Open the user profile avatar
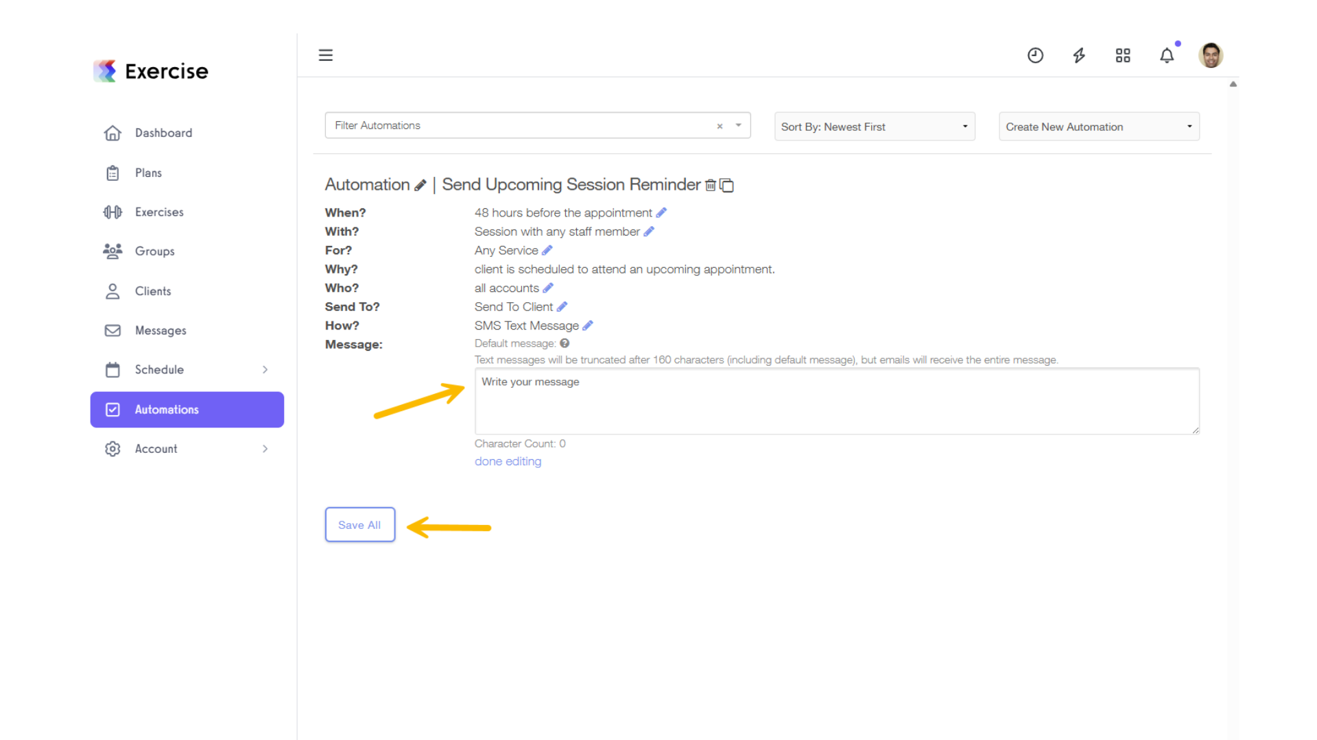The height and width of the screenshot is (740, 1317). tap(1211, 55)
